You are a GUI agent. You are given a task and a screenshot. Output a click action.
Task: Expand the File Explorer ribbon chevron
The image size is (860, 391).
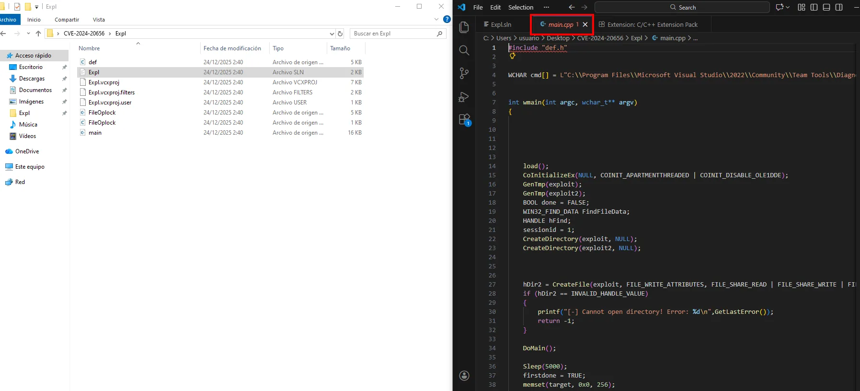click(x=436, y=19)
